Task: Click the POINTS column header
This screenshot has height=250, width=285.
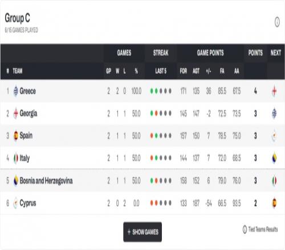Action: tap(255, 53)
